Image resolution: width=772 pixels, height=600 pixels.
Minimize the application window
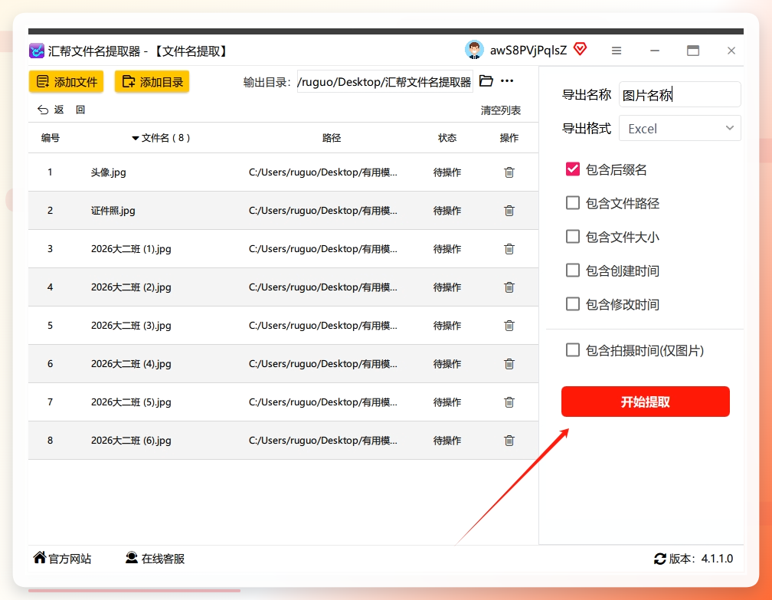[x=654, y=51]
